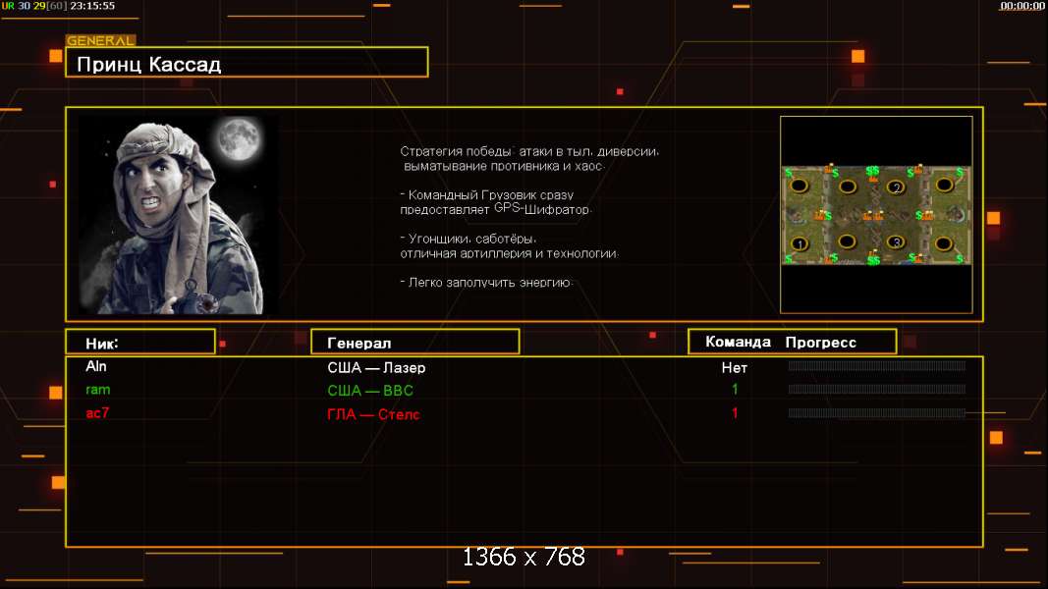
Task: Click the FPS counter with clock 23:15:55
Action: click(x=59, y=6)
